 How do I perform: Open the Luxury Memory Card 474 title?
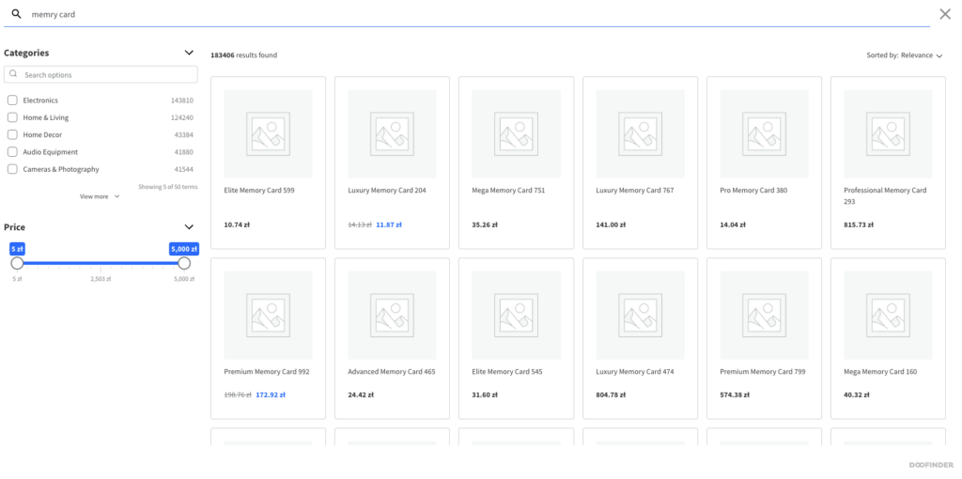pyautogui.click(x=634, y=372)
